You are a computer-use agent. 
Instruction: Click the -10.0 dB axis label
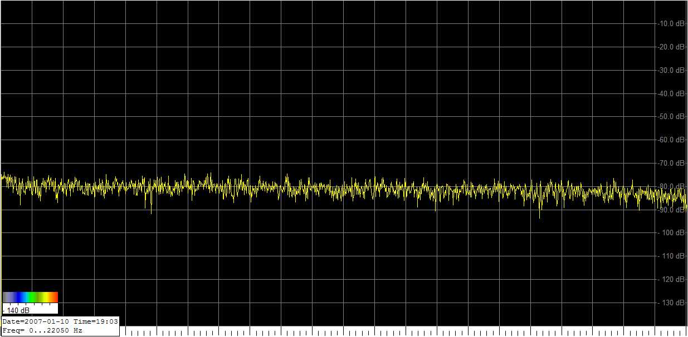[x=672, y=24]
